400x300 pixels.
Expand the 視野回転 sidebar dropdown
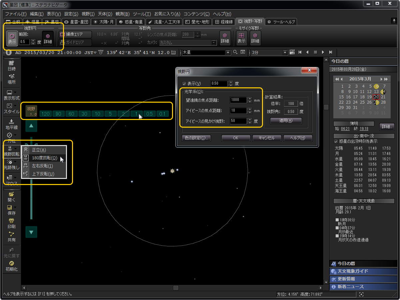coord(16,148)
